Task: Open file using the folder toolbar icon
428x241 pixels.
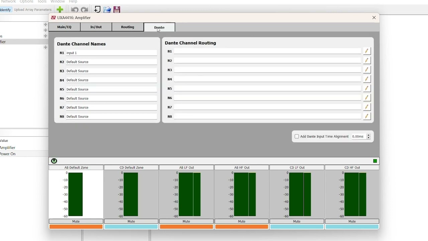Action: click(x=107, y=9)
